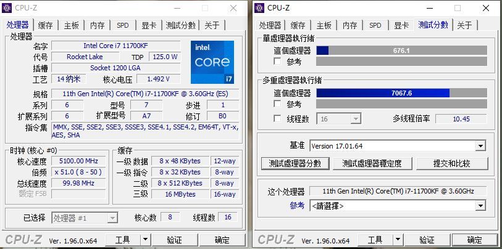This screenshot has height=249, width=502.
Task: Select SPD tab in left window
Action: (x=123, y=25)
